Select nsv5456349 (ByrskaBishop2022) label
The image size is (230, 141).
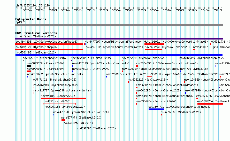(x=202, y=58)
